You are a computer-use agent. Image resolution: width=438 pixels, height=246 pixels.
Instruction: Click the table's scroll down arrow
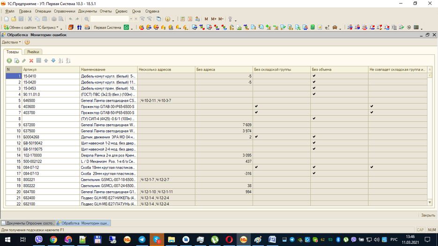430,203
